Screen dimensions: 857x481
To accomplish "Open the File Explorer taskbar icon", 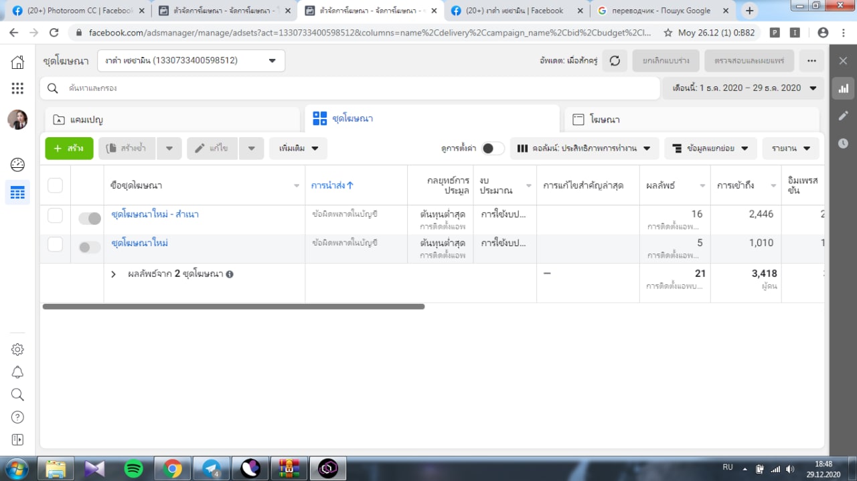I will (x=56, y=469).
